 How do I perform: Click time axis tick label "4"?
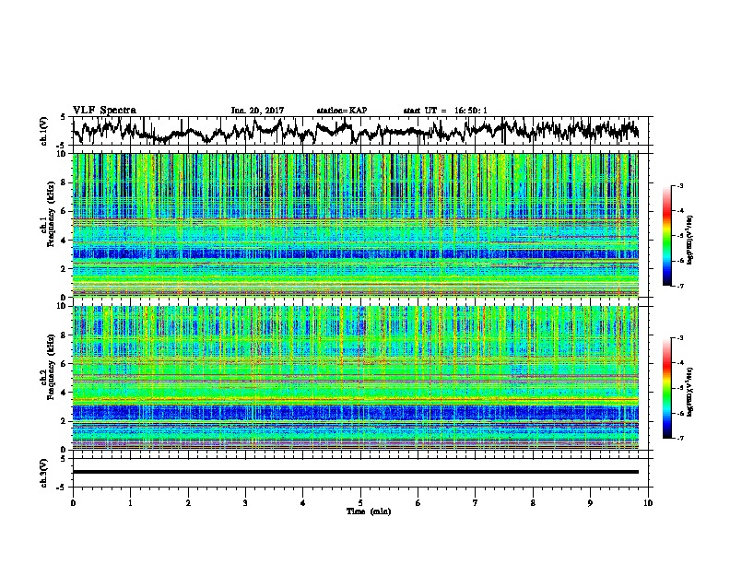pos(303,503)
